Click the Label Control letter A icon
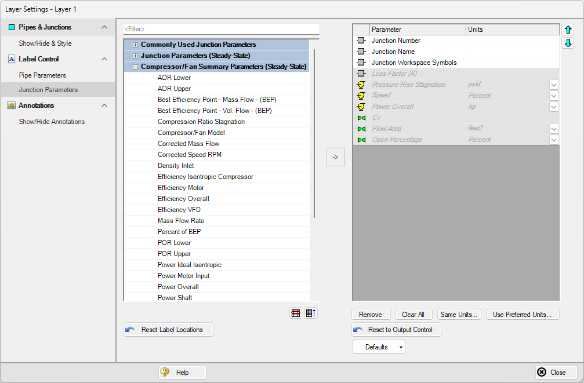 [12, 59]
